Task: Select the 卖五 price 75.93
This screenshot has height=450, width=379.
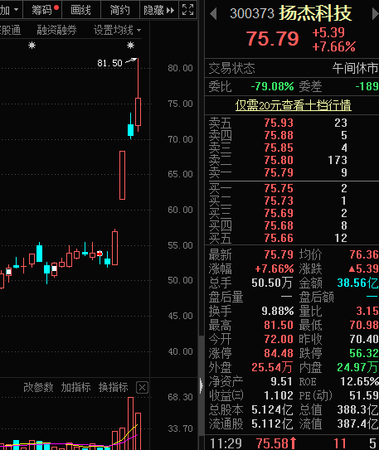Action: 279,123
